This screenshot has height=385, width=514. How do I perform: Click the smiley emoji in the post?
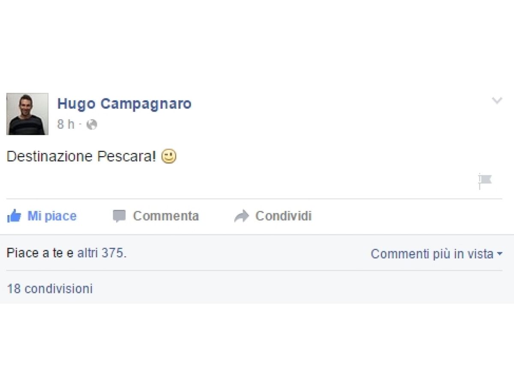point(169,157)
